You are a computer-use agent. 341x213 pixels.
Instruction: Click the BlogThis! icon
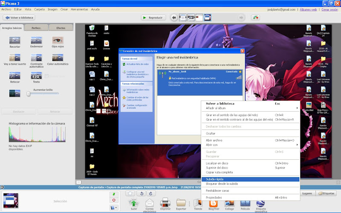point(214,204)
